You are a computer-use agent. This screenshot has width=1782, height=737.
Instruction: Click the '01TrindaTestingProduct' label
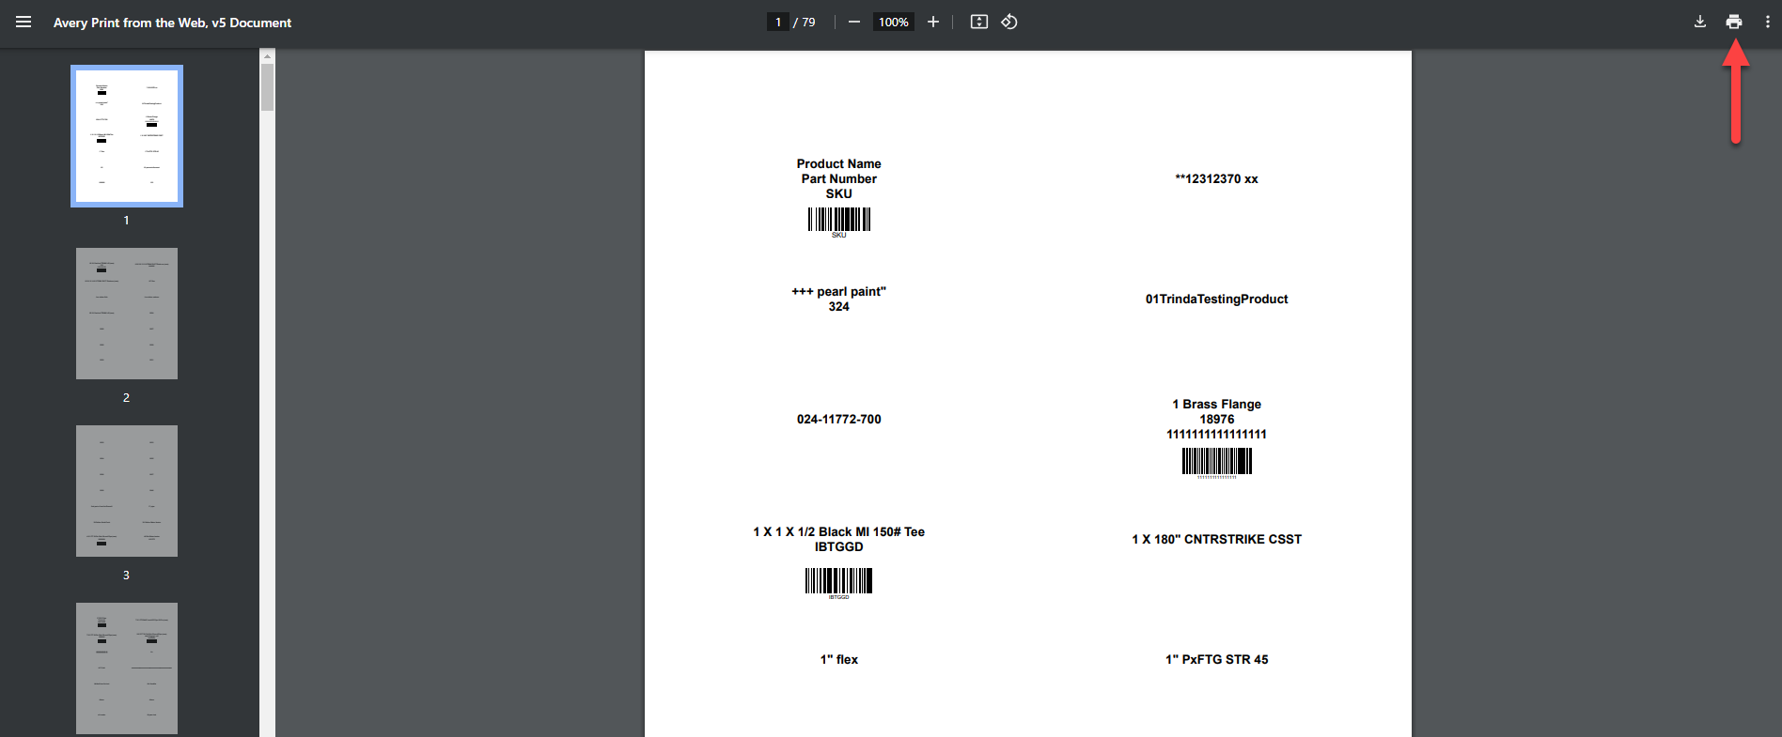(1216, 299)
